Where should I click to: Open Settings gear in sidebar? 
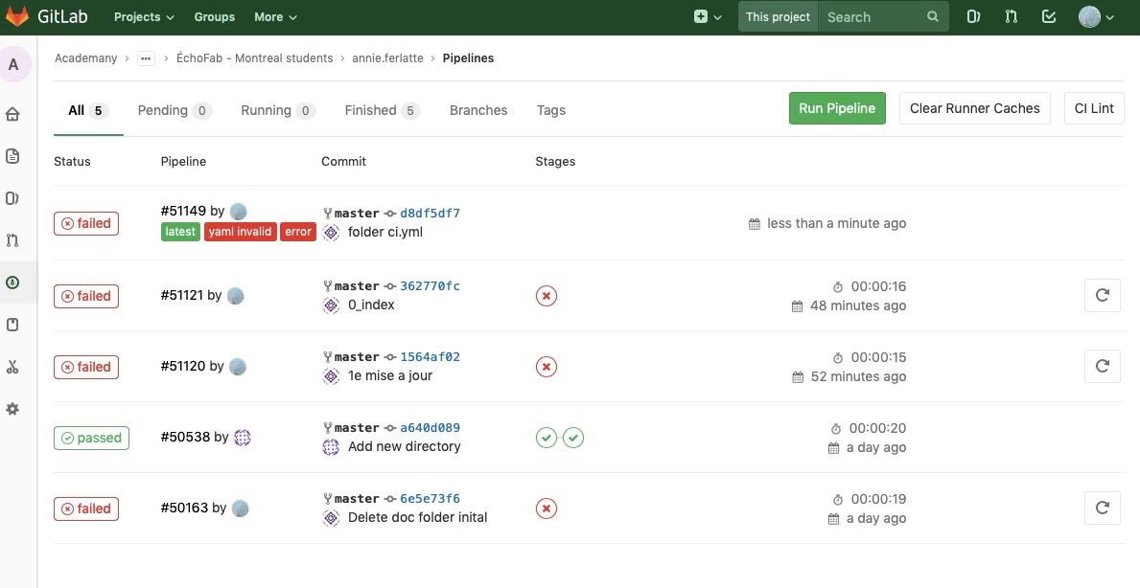(x=12, y=409)
